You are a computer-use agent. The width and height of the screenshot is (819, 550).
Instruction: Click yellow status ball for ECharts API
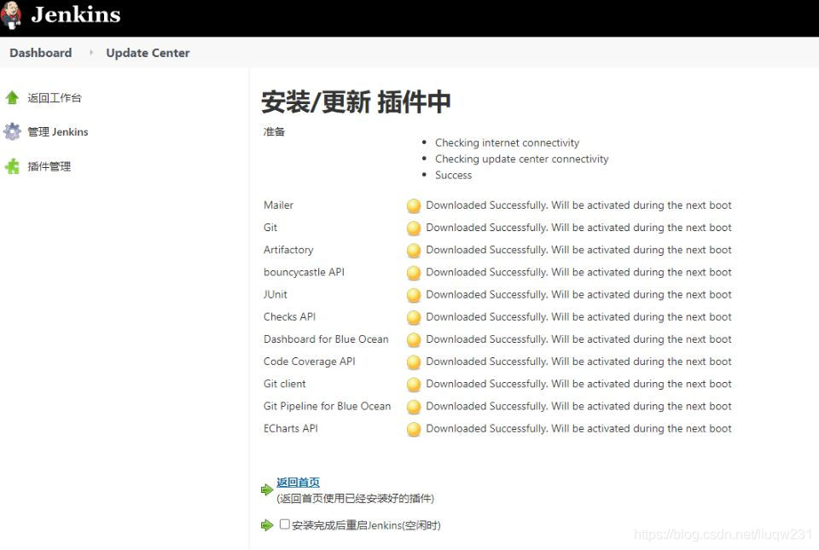pos(414,430)
